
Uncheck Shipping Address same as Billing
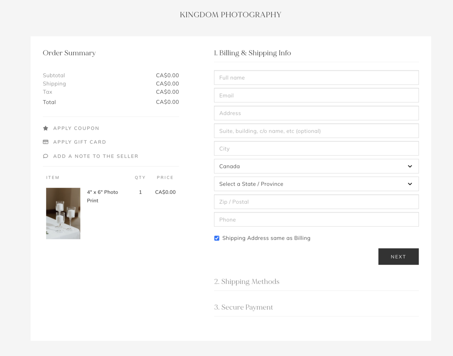[217, 238]
